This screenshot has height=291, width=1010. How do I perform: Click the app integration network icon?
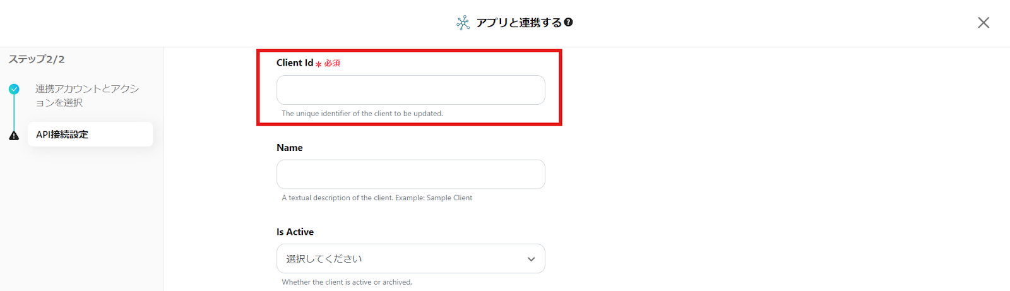click(x=463, y=23)
